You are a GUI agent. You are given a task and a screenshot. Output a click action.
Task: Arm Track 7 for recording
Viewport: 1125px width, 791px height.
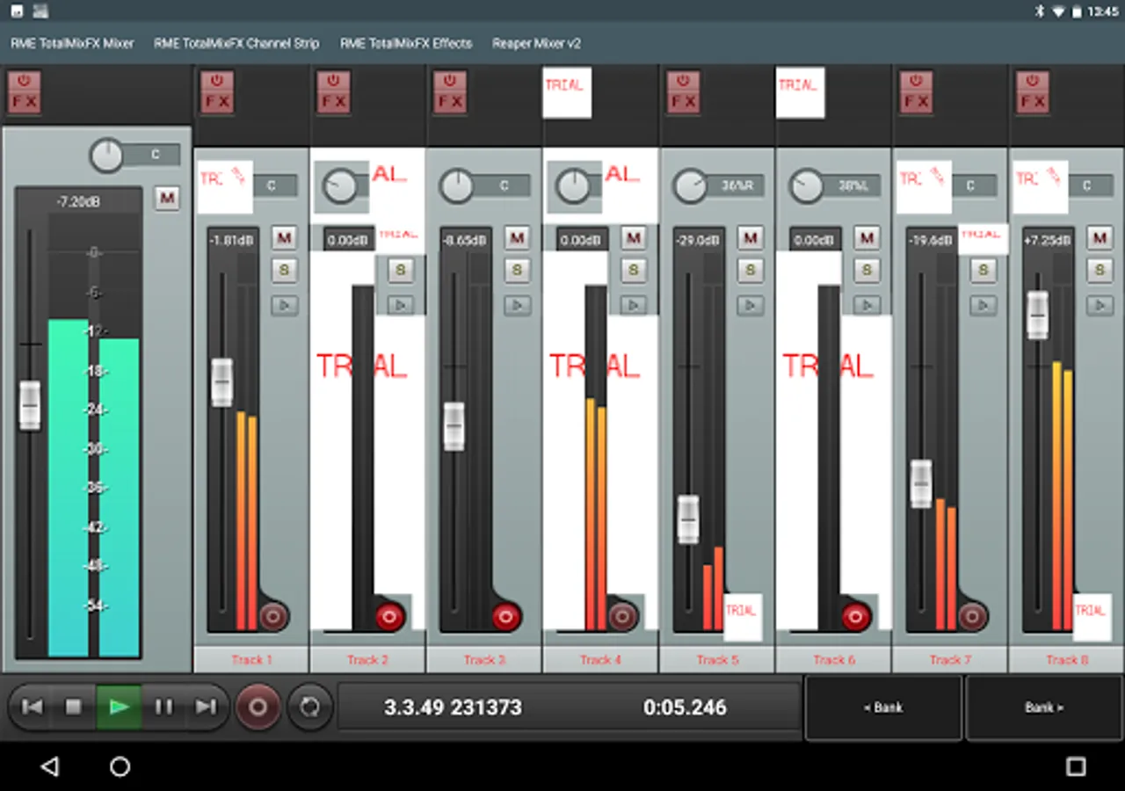tap(972, 617)
